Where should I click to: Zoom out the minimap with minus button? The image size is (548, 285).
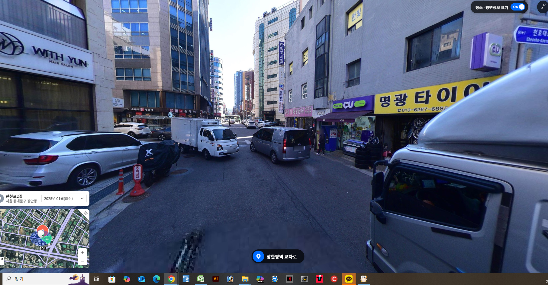(x=82, y=261)
